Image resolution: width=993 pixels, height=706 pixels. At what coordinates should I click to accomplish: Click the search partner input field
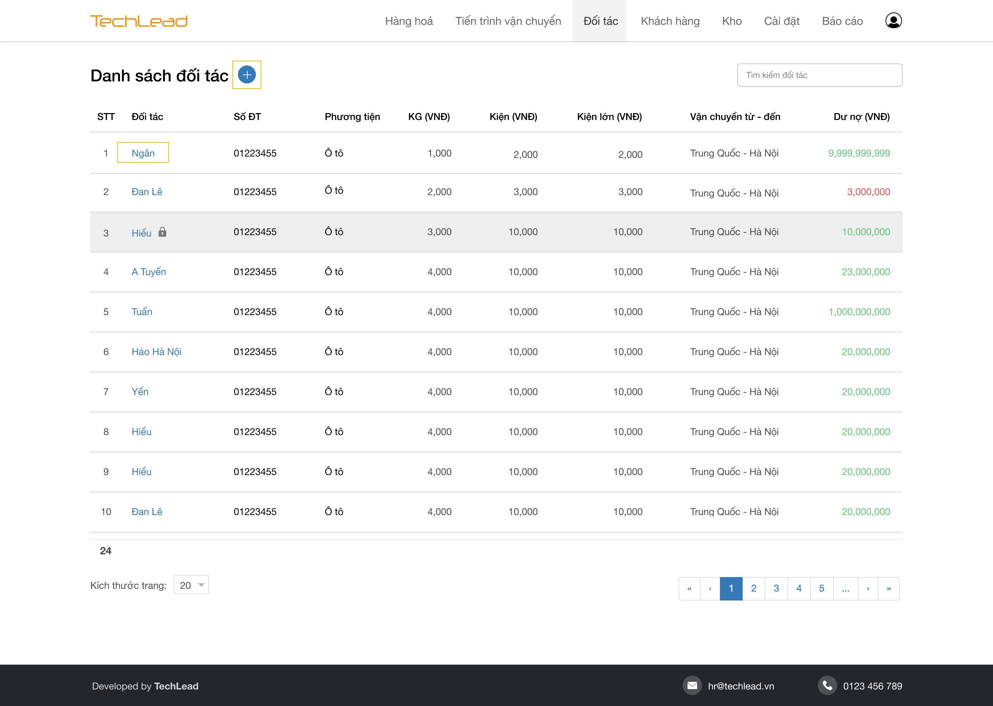click(x=820, y=75)
